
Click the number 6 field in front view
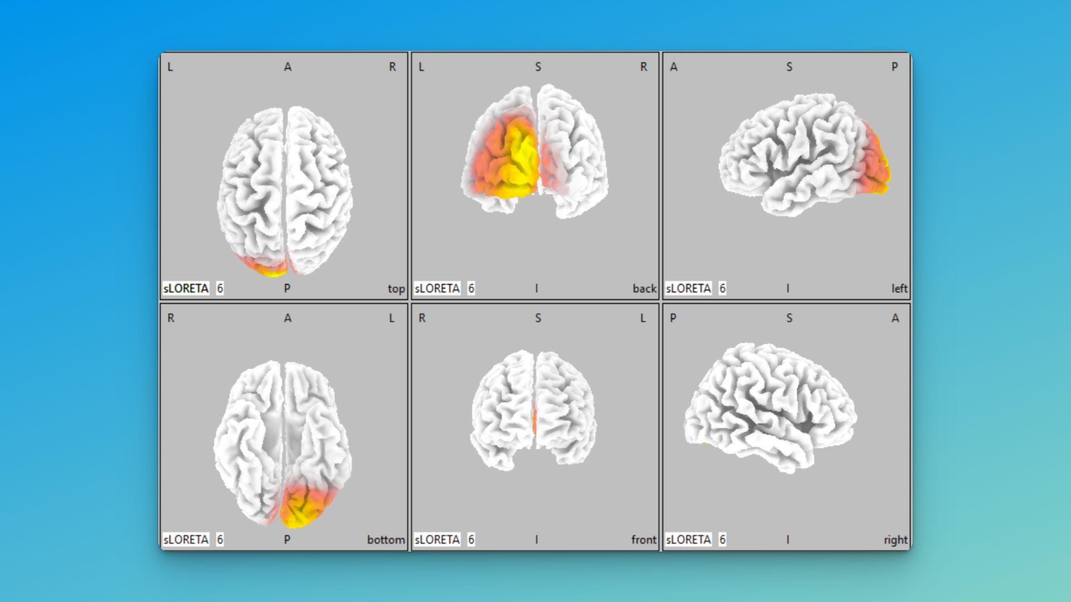[471, 540]
